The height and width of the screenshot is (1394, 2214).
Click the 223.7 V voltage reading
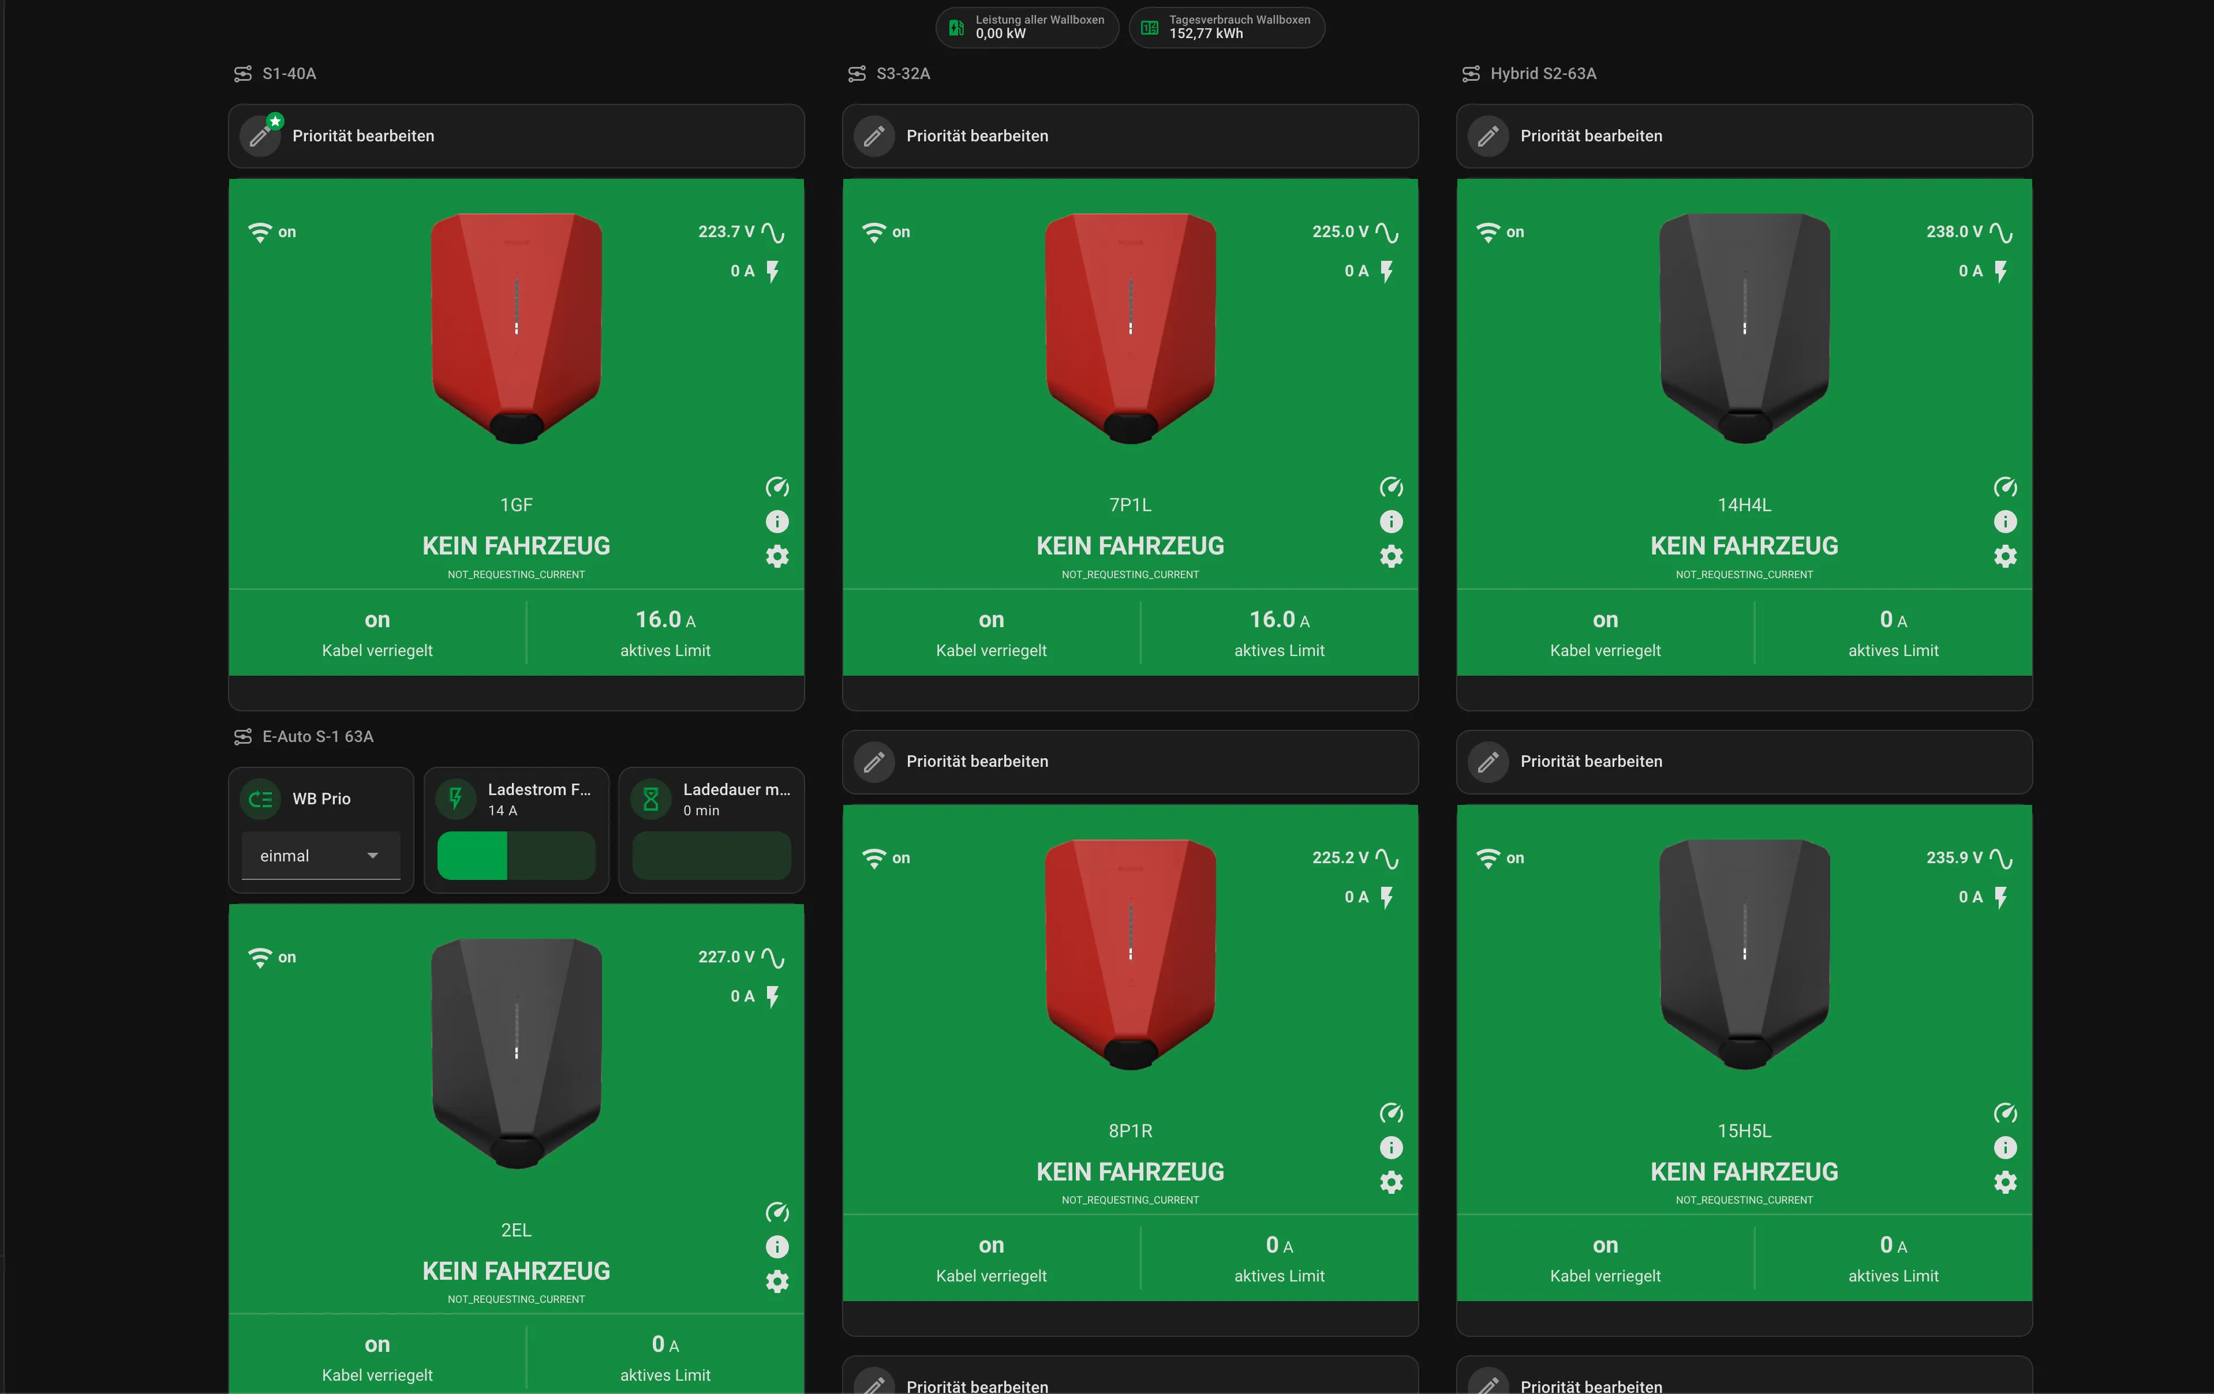click(x=726, y=231)
